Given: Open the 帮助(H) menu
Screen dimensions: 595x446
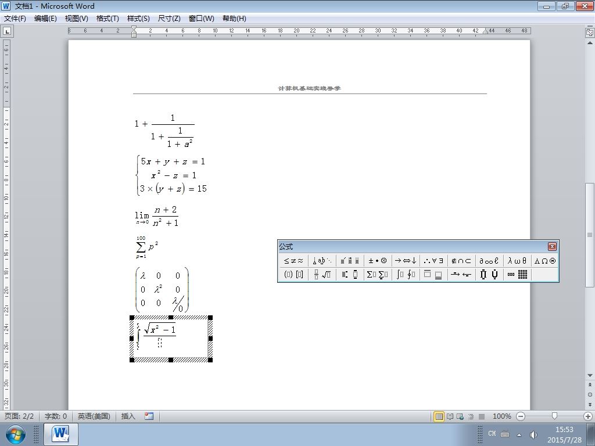Looking at the screenshot, I should click(x=234, y=19).
